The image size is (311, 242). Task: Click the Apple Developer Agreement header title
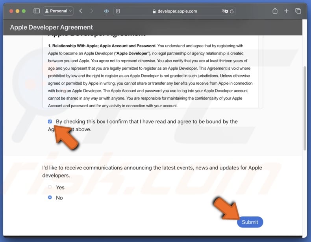(x=51, y=27)
